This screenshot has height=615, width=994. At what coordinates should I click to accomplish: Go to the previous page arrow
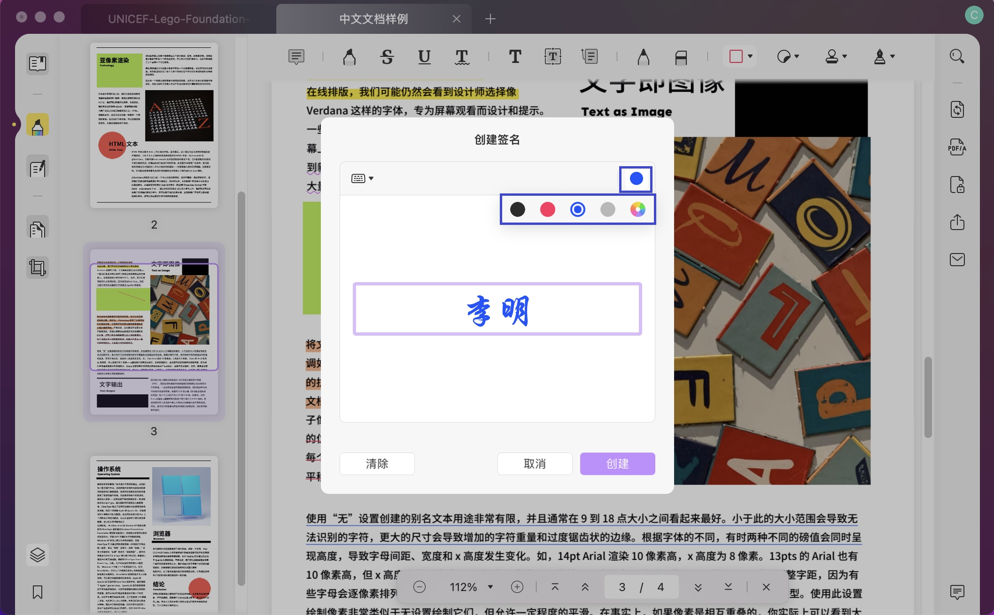click(x=585, y=587)
